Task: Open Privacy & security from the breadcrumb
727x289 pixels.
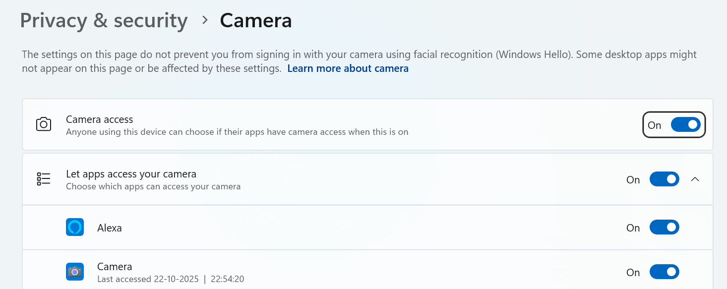Action: (x=104, y=20)
